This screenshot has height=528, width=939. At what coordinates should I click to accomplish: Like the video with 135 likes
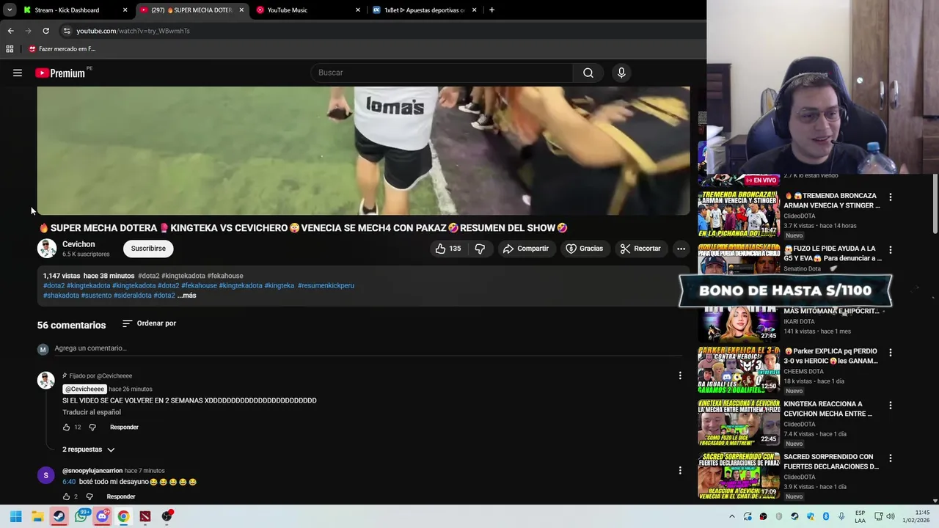click(x=447, y=249)
